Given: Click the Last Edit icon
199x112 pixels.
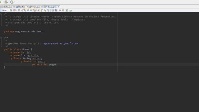Looking at the screenshot, I should 11,10.
